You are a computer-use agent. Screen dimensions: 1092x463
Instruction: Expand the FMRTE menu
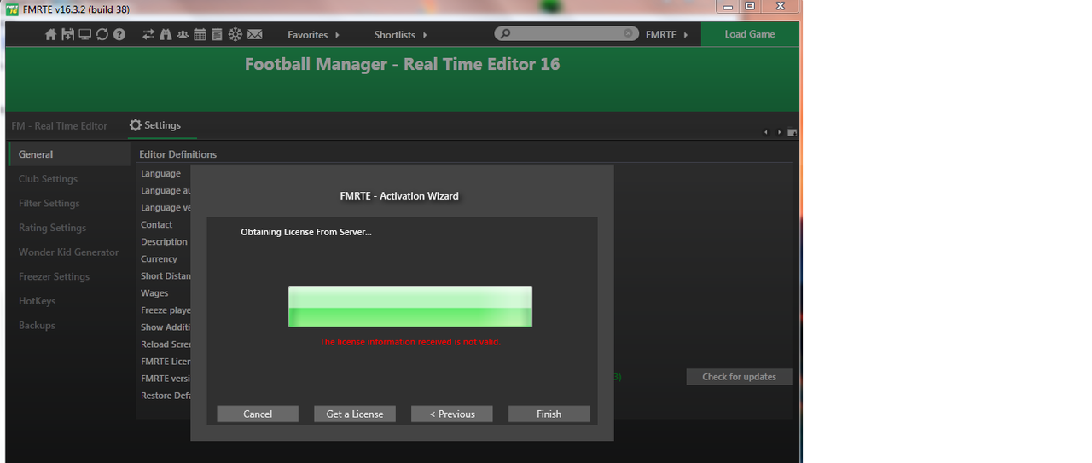pyautogui.click(x=666, y=35)
